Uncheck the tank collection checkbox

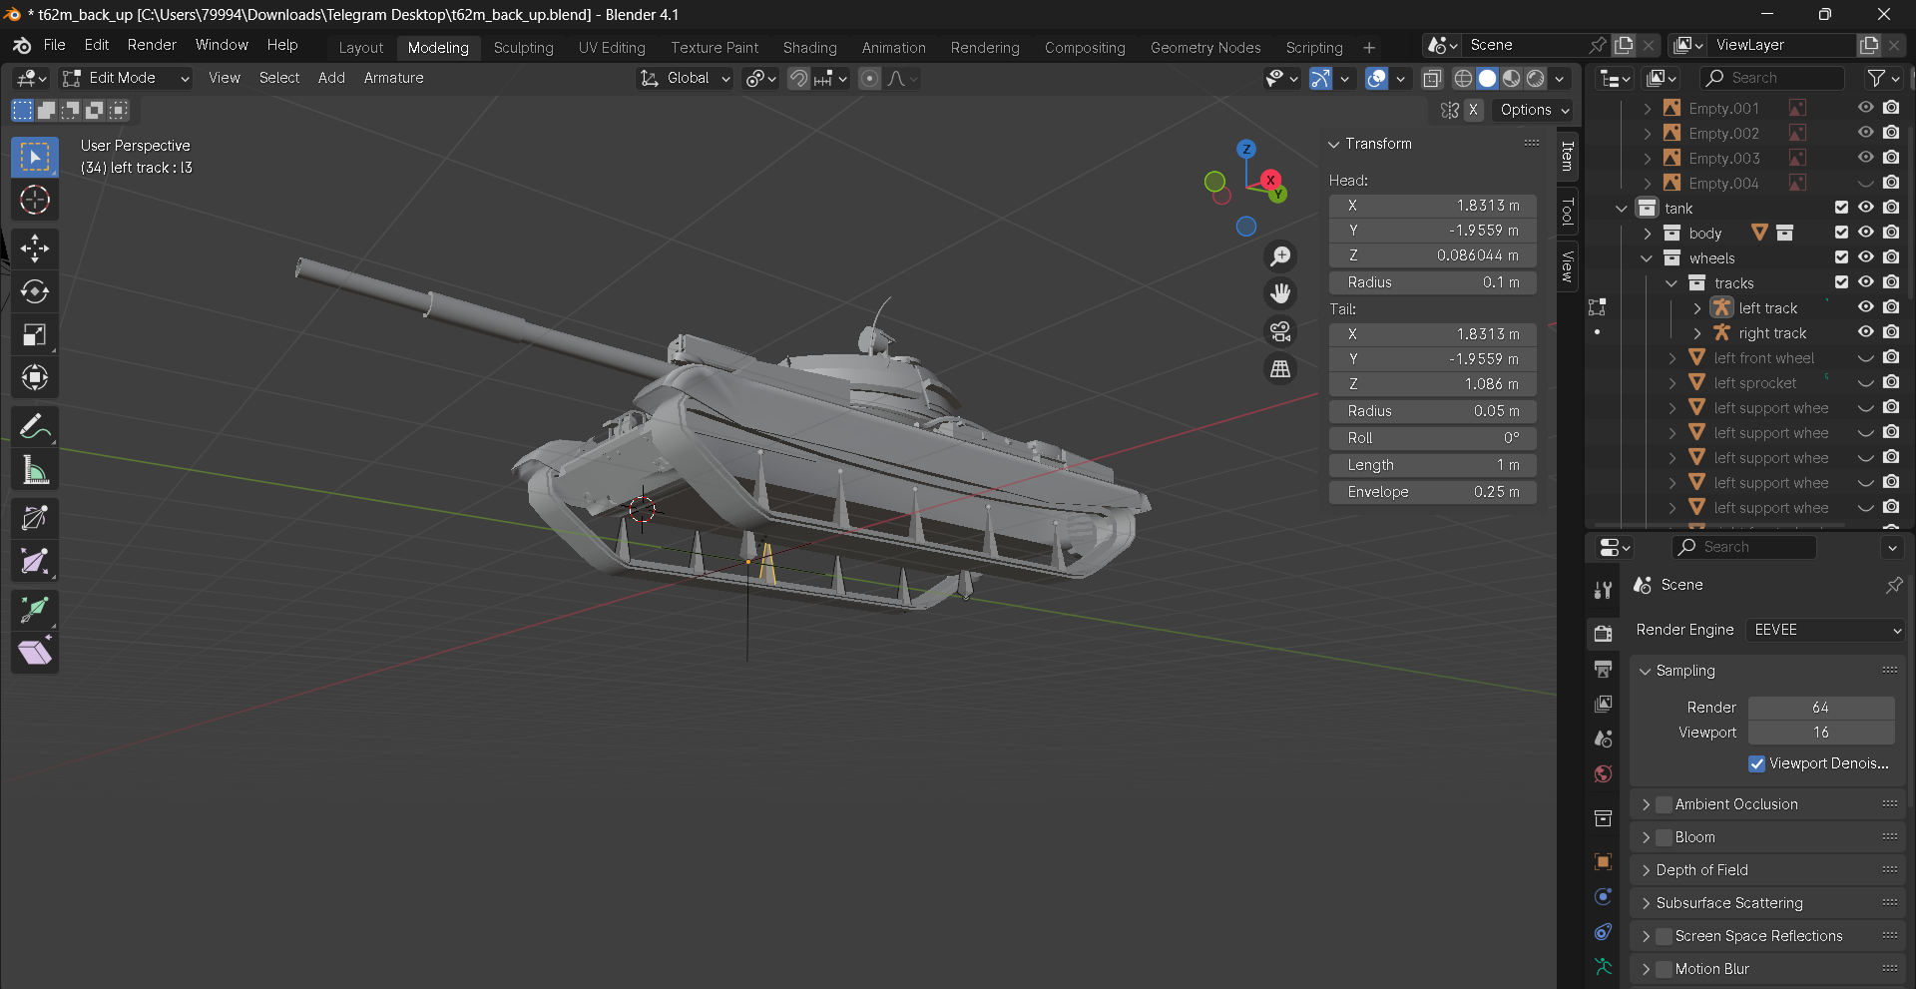(1841, 208)
